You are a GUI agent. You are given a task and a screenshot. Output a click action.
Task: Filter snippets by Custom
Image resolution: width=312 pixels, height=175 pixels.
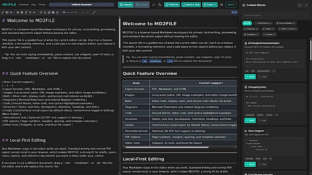269,34
